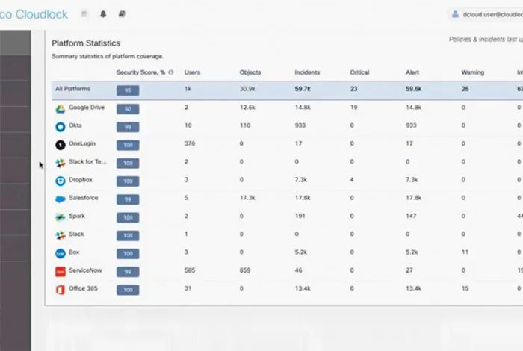Image resolution: width=523 pixels, height=351 pixels.
Task: Click the Salesforce cloud icon
Action: click(61, 199)
